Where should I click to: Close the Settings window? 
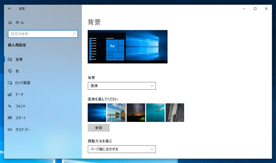[266, 9]
